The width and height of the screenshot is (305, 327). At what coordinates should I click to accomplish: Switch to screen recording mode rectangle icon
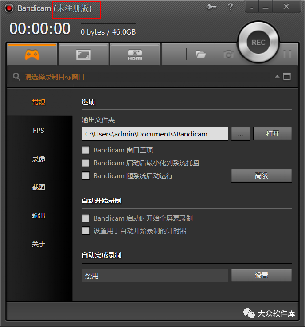point(83,54)
